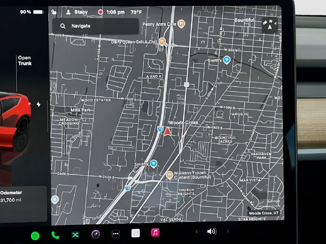Screen dimensions: 326x244
Task: Decrease volume with the left chevron
Action: pos(196,232)
